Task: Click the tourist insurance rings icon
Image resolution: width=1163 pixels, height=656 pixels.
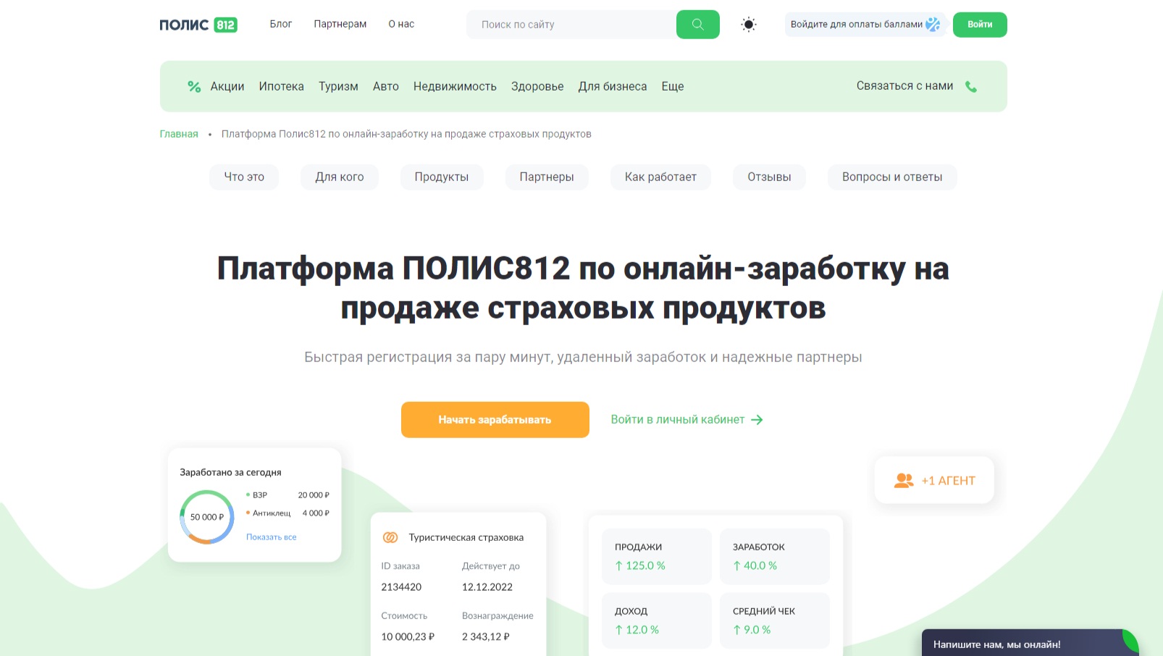Action: pos(390,537)
